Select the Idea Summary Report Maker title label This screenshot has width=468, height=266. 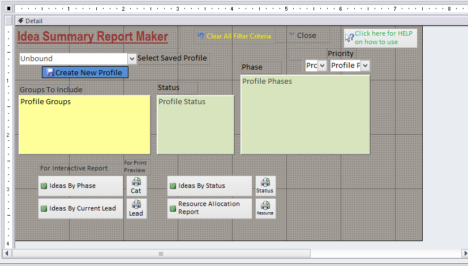93,37
